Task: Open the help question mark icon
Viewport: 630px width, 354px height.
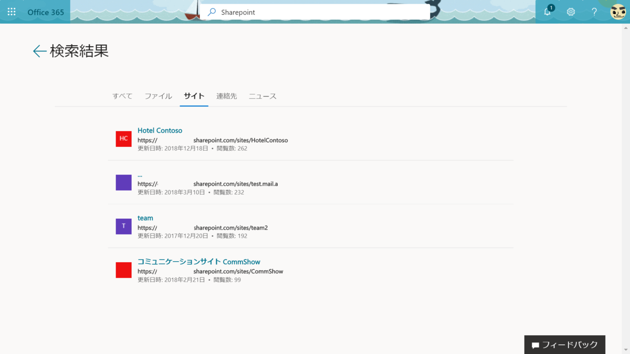Action: tap(594, 12)
